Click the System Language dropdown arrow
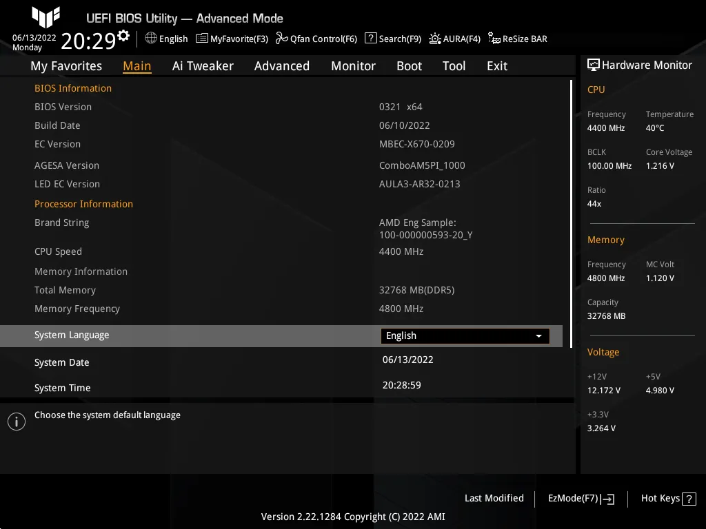The width and height of the screenshot is (706, 529). [538, 336]
